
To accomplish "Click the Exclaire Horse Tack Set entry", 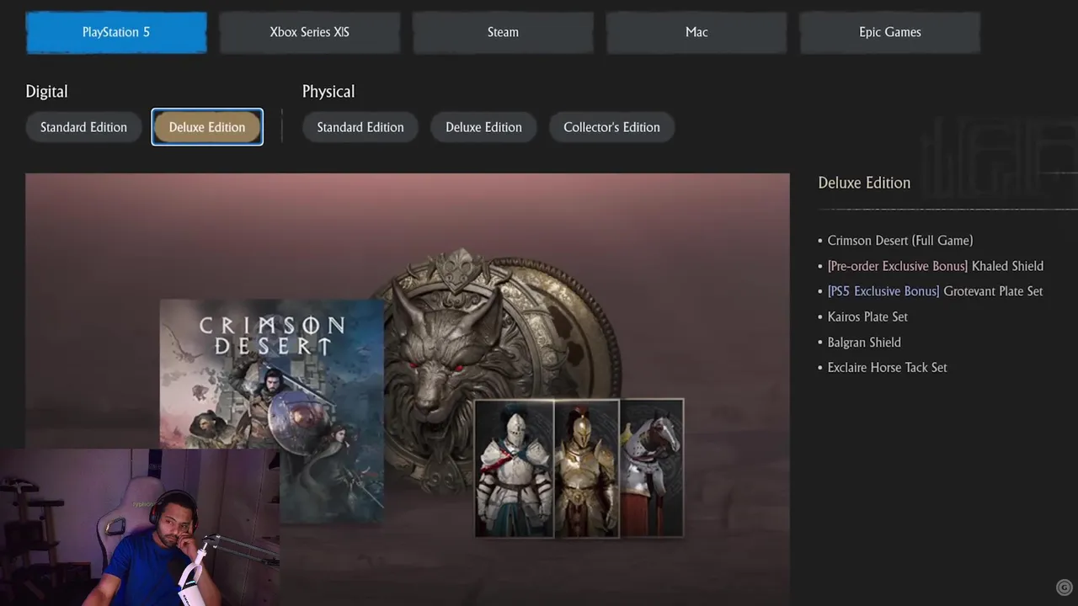I will coord(888,367).
